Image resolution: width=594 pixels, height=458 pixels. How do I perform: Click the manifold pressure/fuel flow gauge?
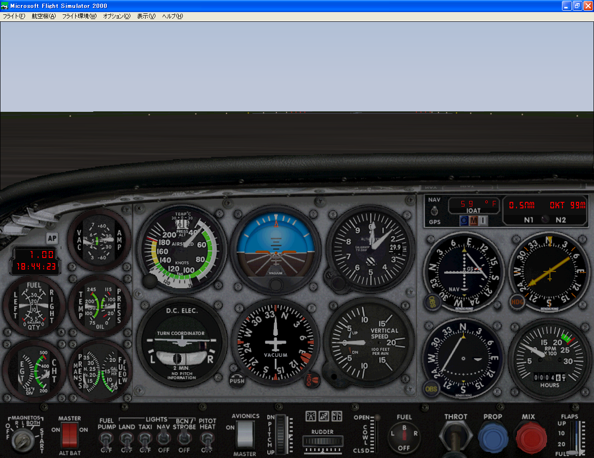100,371
